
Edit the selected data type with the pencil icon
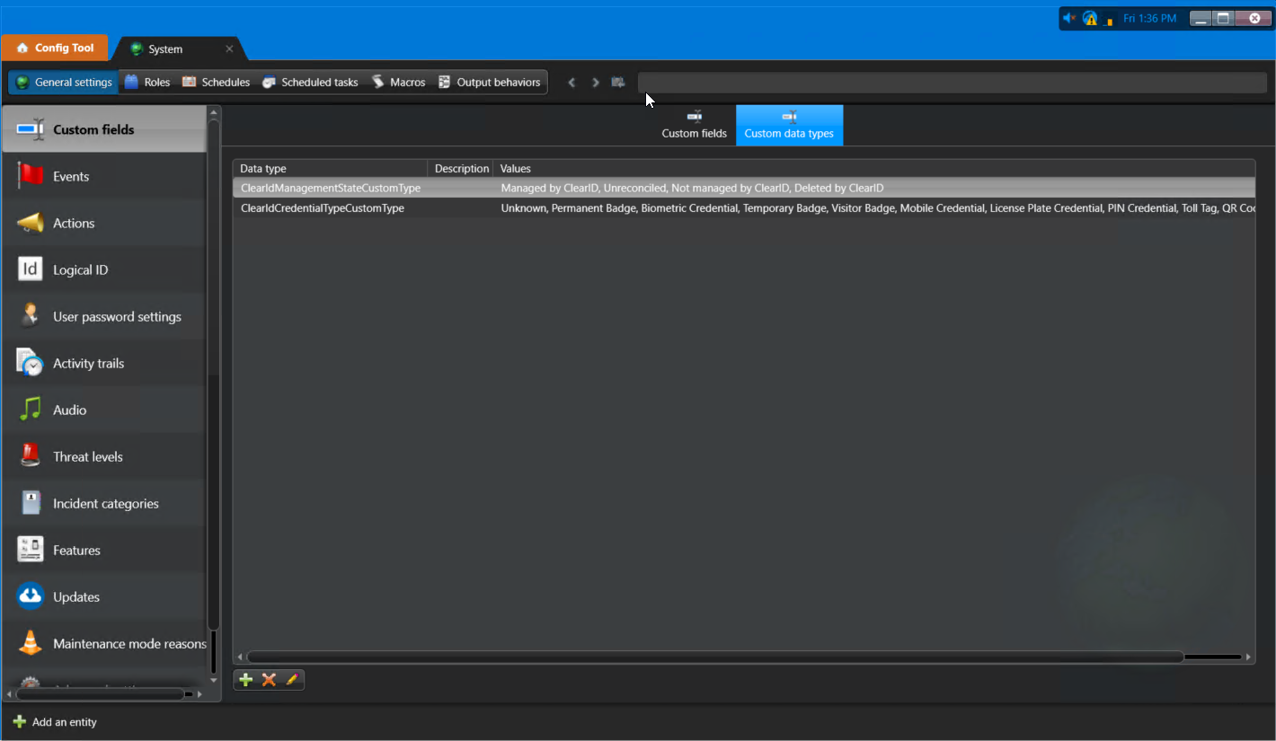pyautogui.click(x=291, y=680)
